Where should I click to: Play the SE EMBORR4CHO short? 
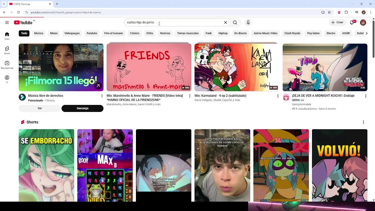(46, 165)
